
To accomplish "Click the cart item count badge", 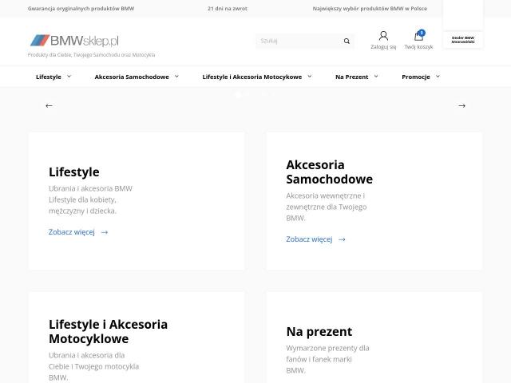I will 422,33.
